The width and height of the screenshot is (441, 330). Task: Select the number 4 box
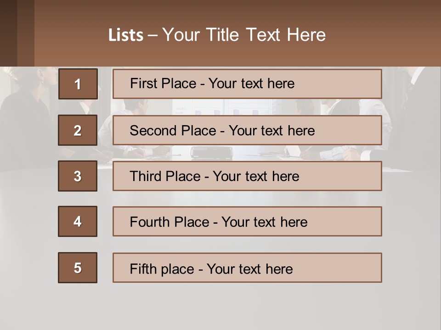(78, 221)
